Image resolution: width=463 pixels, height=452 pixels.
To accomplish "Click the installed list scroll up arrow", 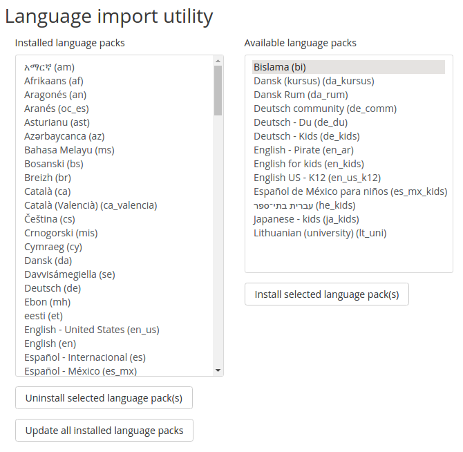I will coord(218,61).
